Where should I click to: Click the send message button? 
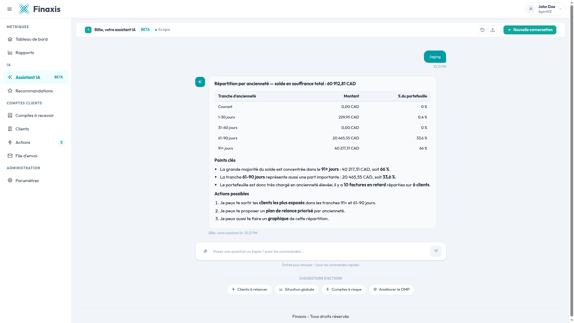[x=436, y=251]
